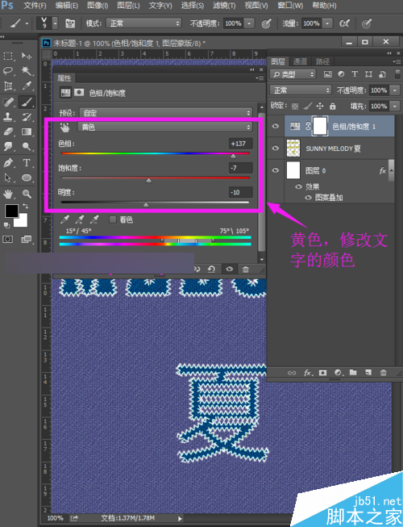The image size is (403, 527).
Task: Toggle Quick Mask mode
Action: 8,240
